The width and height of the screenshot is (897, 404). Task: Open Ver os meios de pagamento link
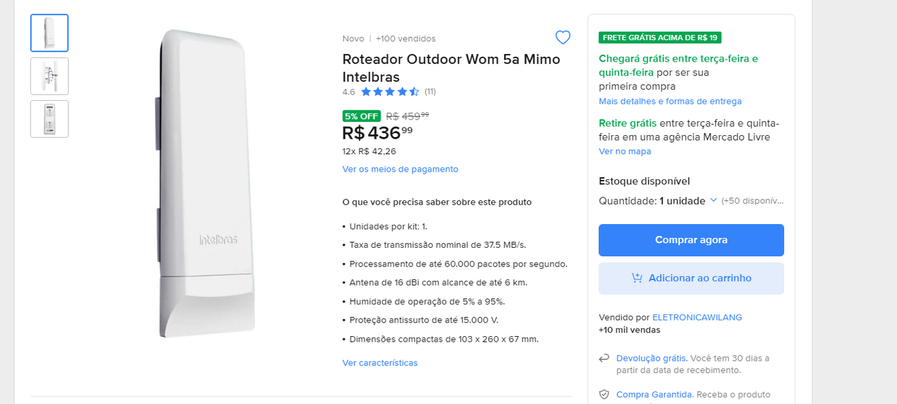400,169
